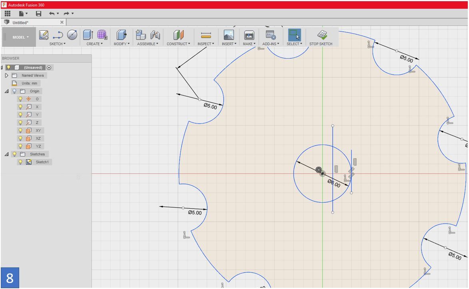
Task: Toggle visibility bulb of XZ plane
Action: click(20, 138)
